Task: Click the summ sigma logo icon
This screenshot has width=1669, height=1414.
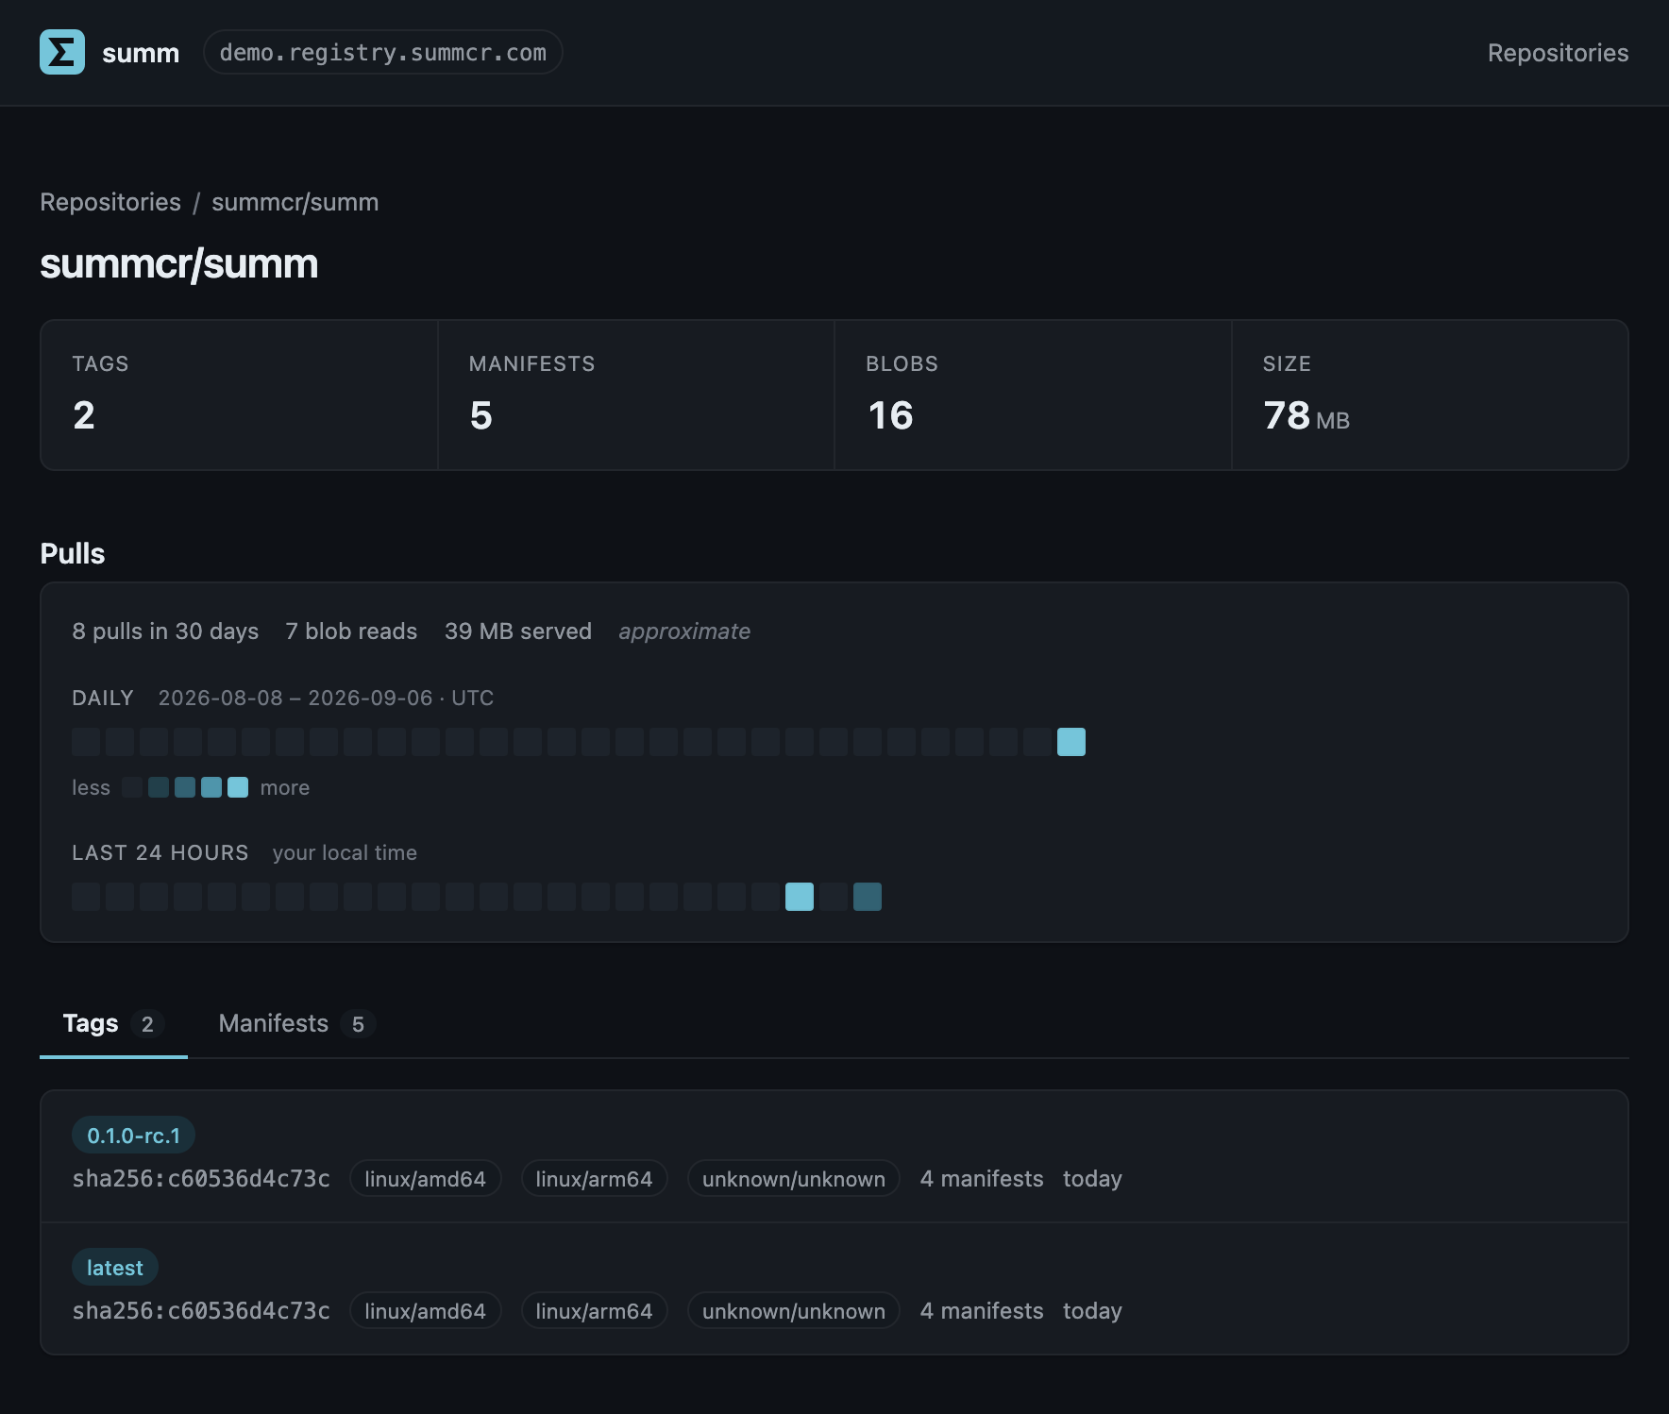Action: [62, 52]
